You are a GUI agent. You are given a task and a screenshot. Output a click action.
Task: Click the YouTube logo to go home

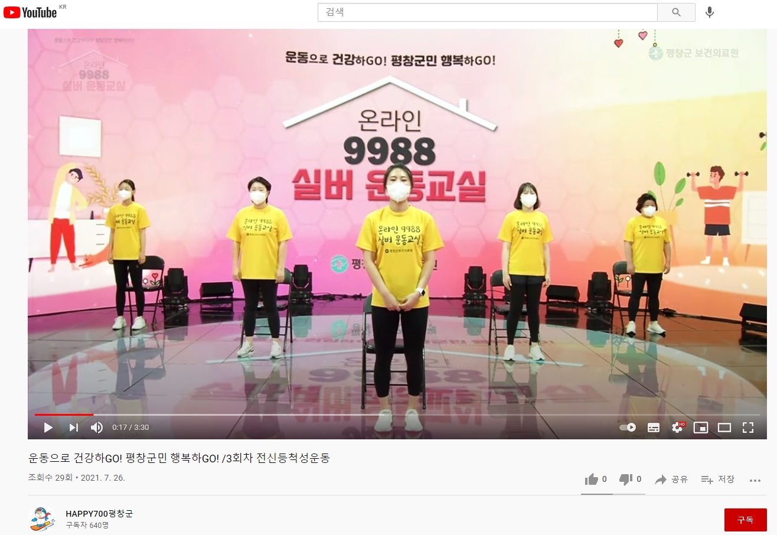31,12
